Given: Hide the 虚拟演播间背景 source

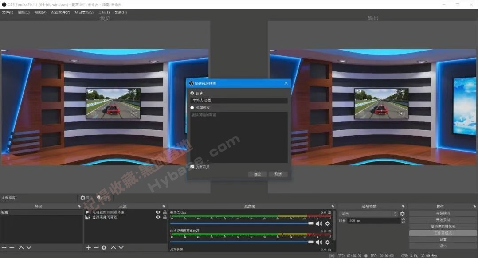Looking at the screenshot, I should click(x=157, y=218).
